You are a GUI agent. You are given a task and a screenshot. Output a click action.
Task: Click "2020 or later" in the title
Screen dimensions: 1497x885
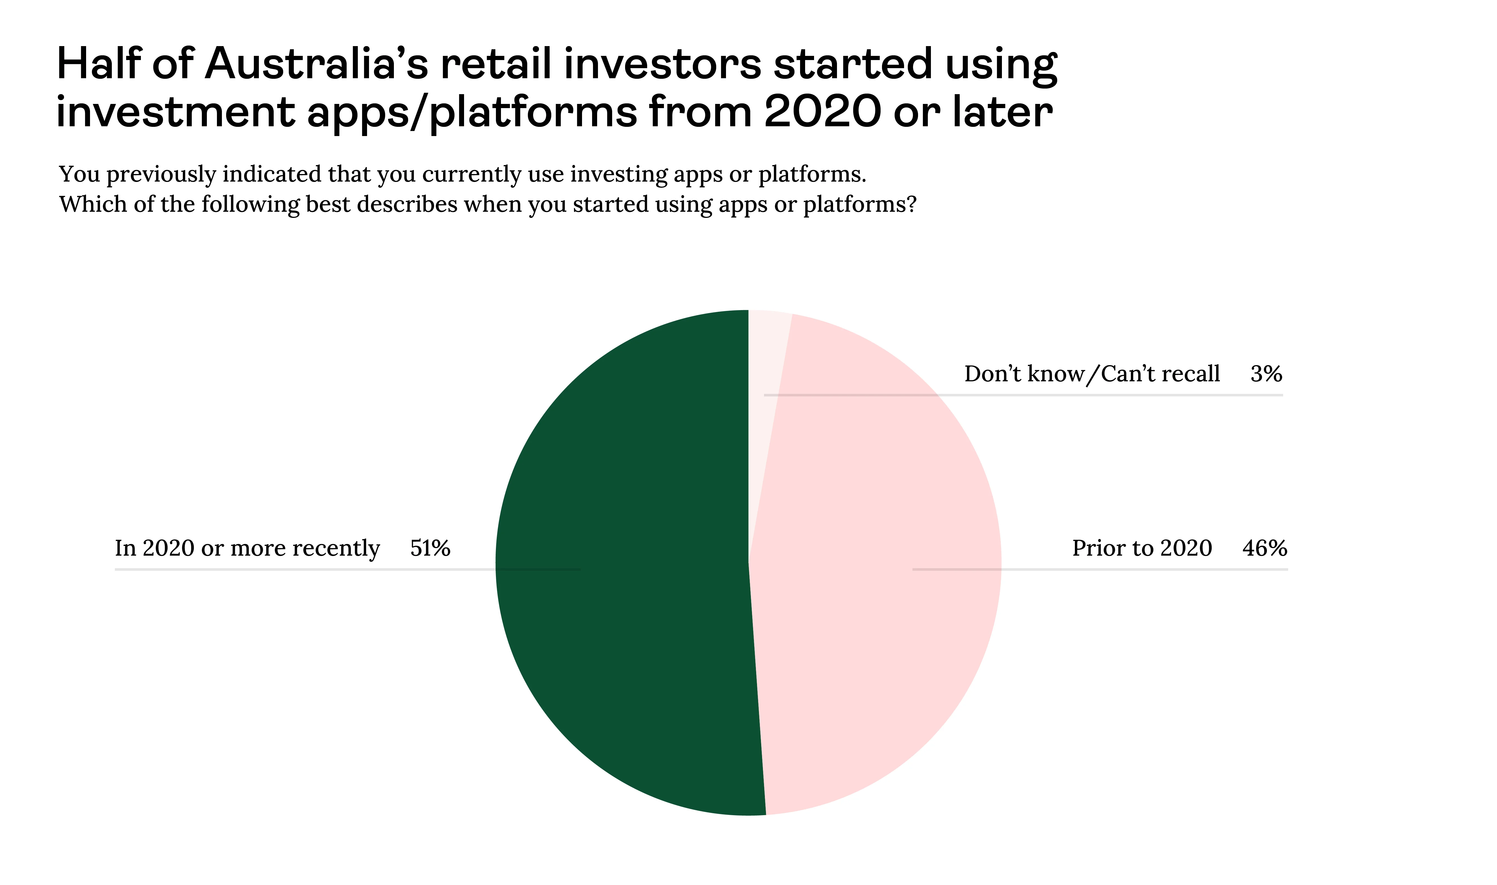908,112
